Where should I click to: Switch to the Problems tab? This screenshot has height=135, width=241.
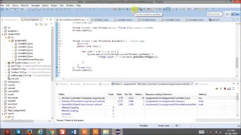click(x=62, y=84)
